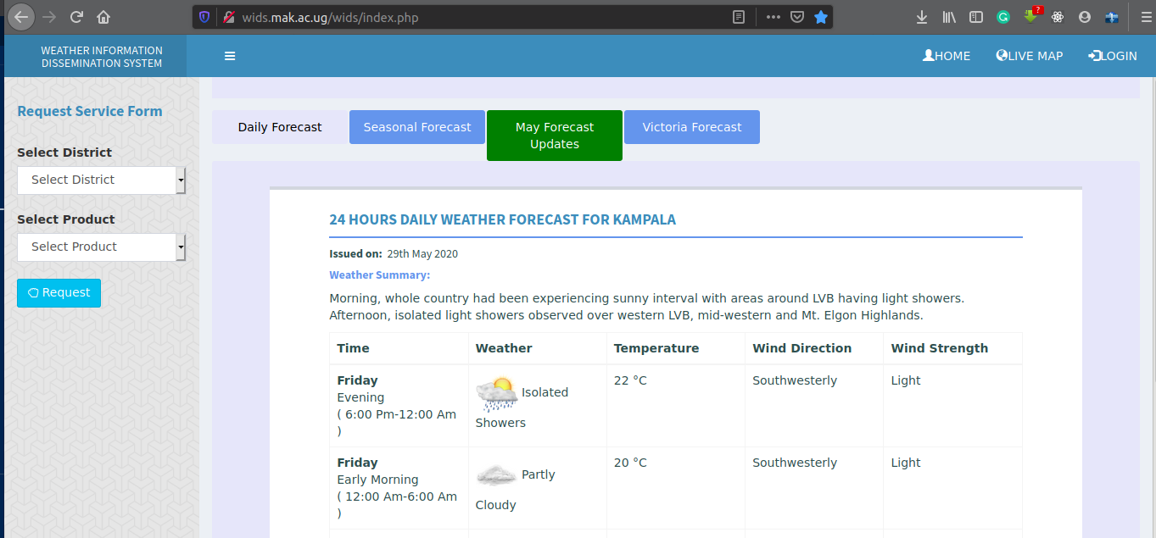Click the 'Weather Summary:' label
This screenshot has width=1156, height=538.
(380, 275)
